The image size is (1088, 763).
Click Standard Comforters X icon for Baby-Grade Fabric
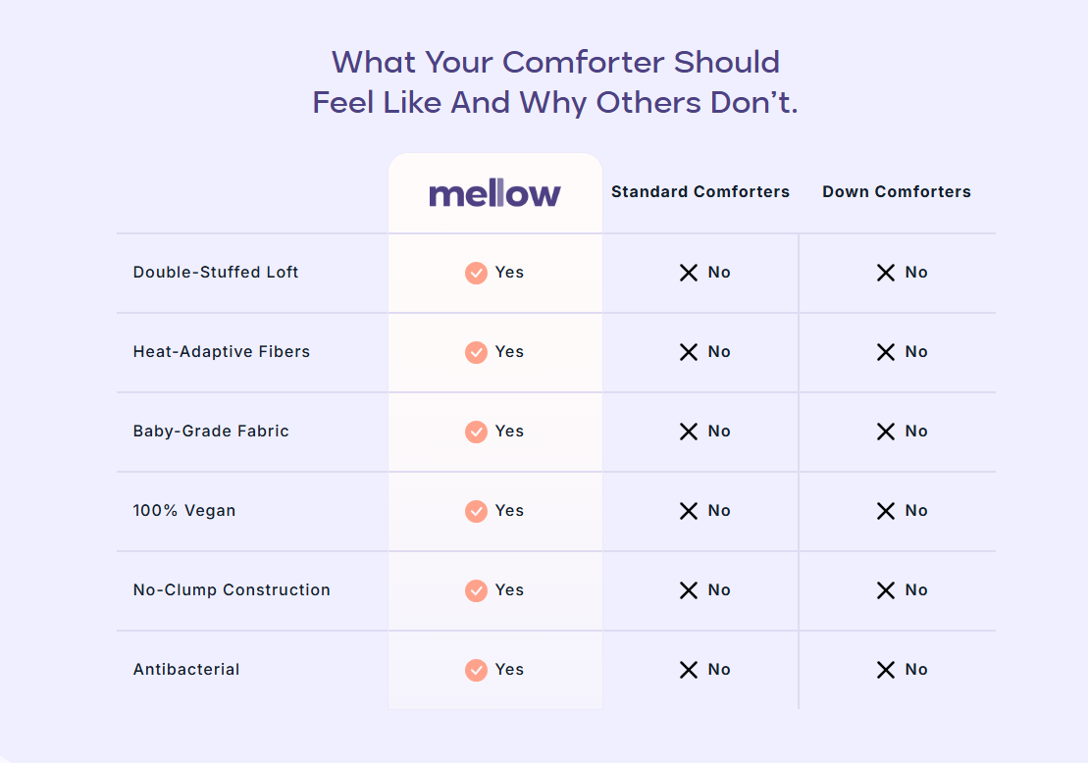click(689, 432)
